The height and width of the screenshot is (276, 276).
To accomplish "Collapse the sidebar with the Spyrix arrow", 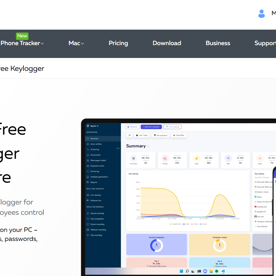I will tap(98, 126).
